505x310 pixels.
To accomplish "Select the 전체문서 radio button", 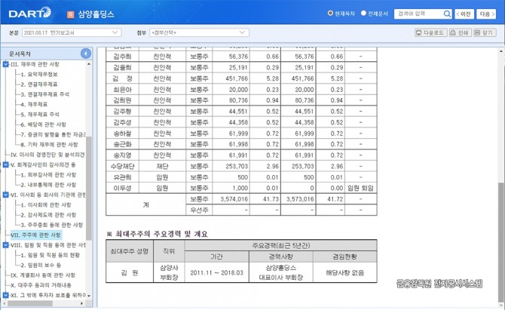I will [x=363, y=14].
